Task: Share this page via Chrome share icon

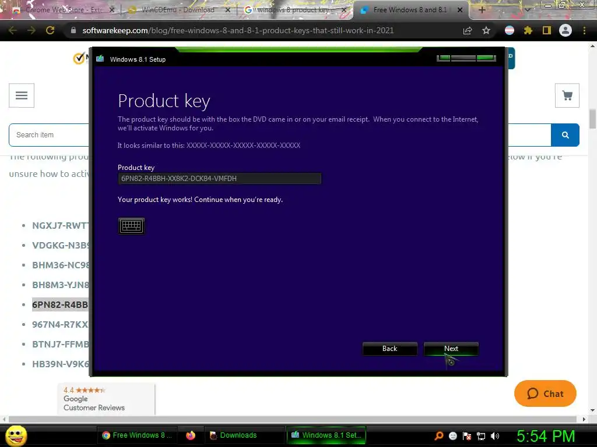Action: [x=468, y=31]
